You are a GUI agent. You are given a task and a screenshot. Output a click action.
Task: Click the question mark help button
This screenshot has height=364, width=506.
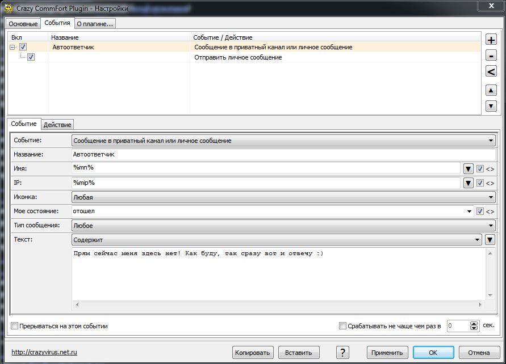[342, 352]
